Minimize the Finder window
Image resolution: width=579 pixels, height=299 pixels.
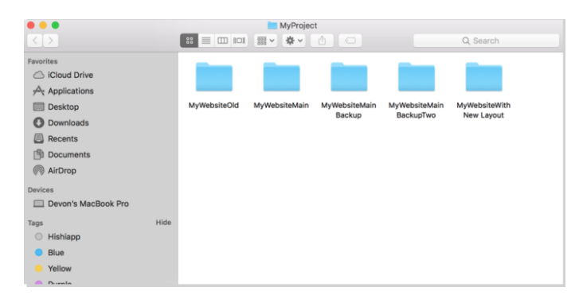[43, 25]
